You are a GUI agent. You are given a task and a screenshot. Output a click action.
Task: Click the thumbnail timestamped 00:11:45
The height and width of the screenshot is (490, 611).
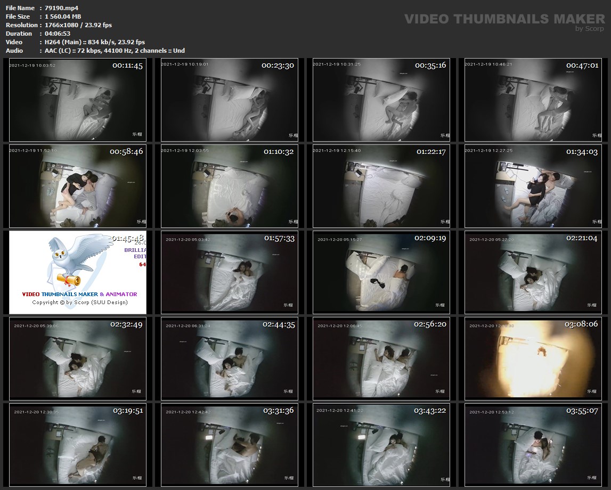(x=77, y=100)
